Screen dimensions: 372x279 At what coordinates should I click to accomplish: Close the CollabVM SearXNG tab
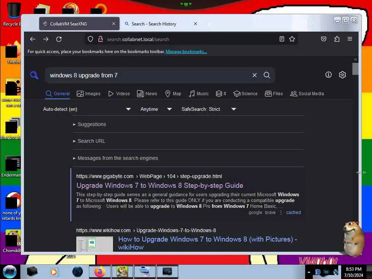pos(114,24)
